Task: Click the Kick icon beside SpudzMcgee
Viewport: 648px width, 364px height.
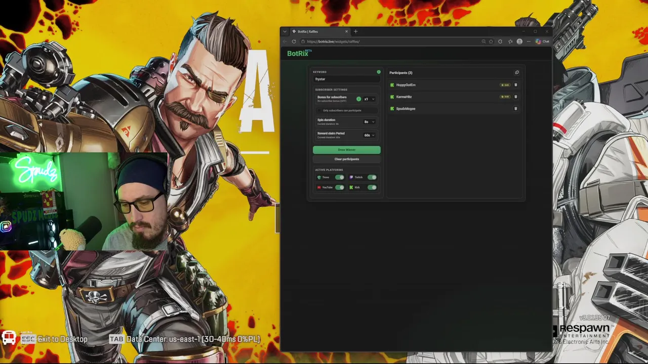Action: click(392, 109)
